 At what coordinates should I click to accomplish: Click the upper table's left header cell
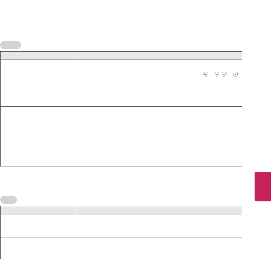pos(38,55)
